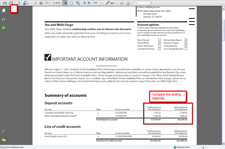Click the 2,108.83 ending balance value
The height and width of the screenshot is (149, 225).
[183, 113]
